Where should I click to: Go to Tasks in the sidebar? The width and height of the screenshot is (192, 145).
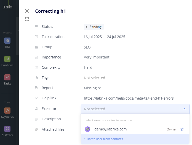pos(7,79)
